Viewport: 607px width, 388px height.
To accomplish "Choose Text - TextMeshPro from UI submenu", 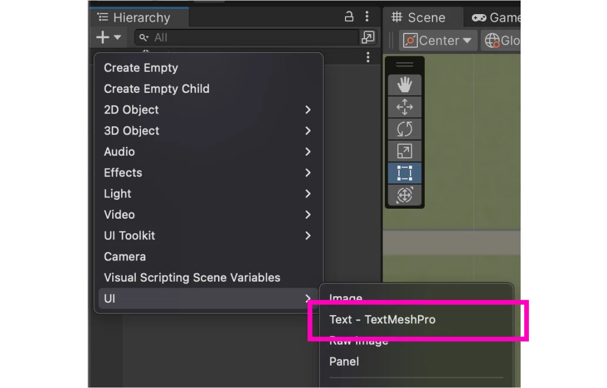I will pyautogui.click(x=383, y=319).
